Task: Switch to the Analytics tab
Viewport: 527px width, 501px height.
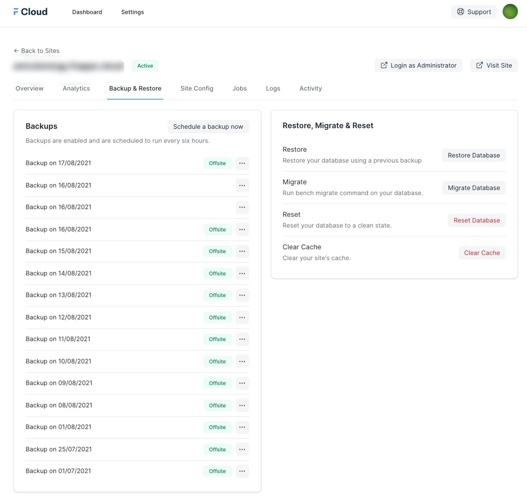Action: 76,89
